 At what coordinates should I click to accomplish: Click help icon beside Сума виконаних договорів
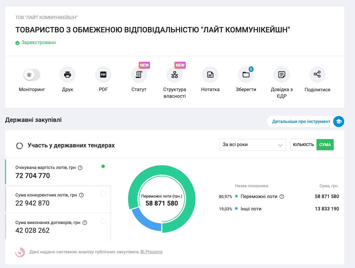(x=85, y=222)
